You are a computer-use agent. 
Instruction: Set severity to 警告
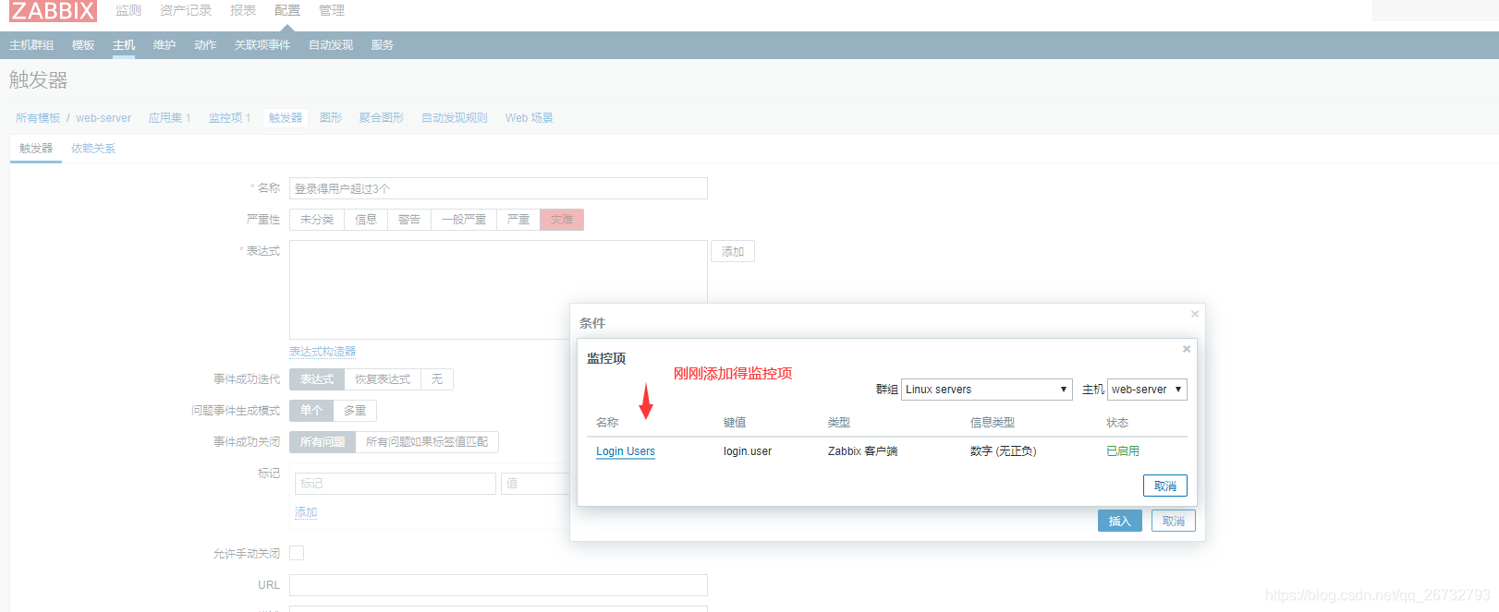(x=409, y=220)
